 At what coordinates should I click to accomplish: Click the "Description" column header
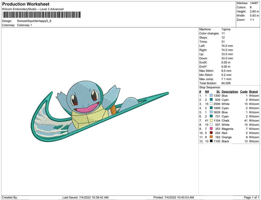tap(230, 91)
